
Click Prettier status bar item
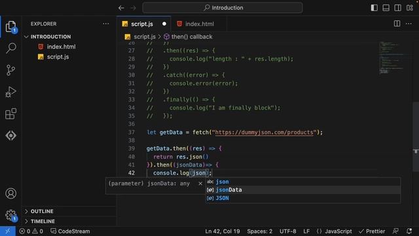[x=372, y=231]
